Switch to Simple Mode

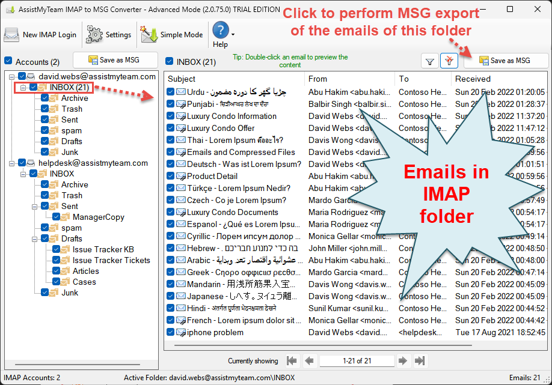click(171, 35)
